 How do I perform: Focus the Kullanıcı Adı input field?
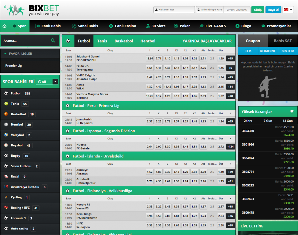(174, 10)
